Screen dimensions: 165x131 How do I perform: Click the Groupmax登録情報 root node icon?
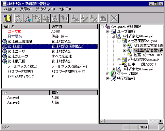click(108, 27)
